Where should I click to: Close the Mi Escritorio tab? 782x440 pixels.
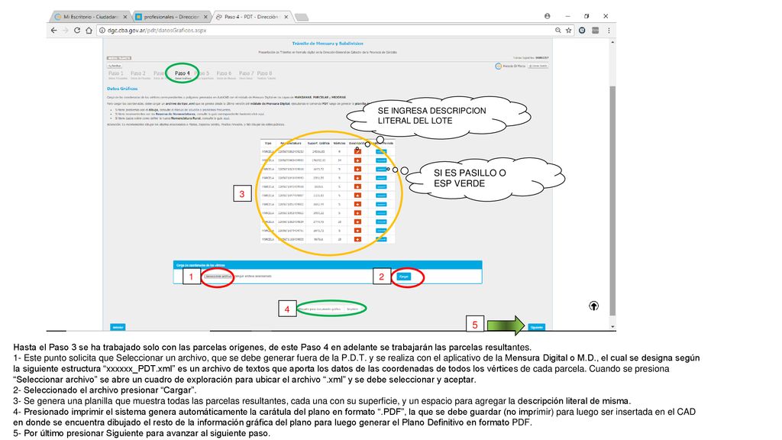coord(124,17)
